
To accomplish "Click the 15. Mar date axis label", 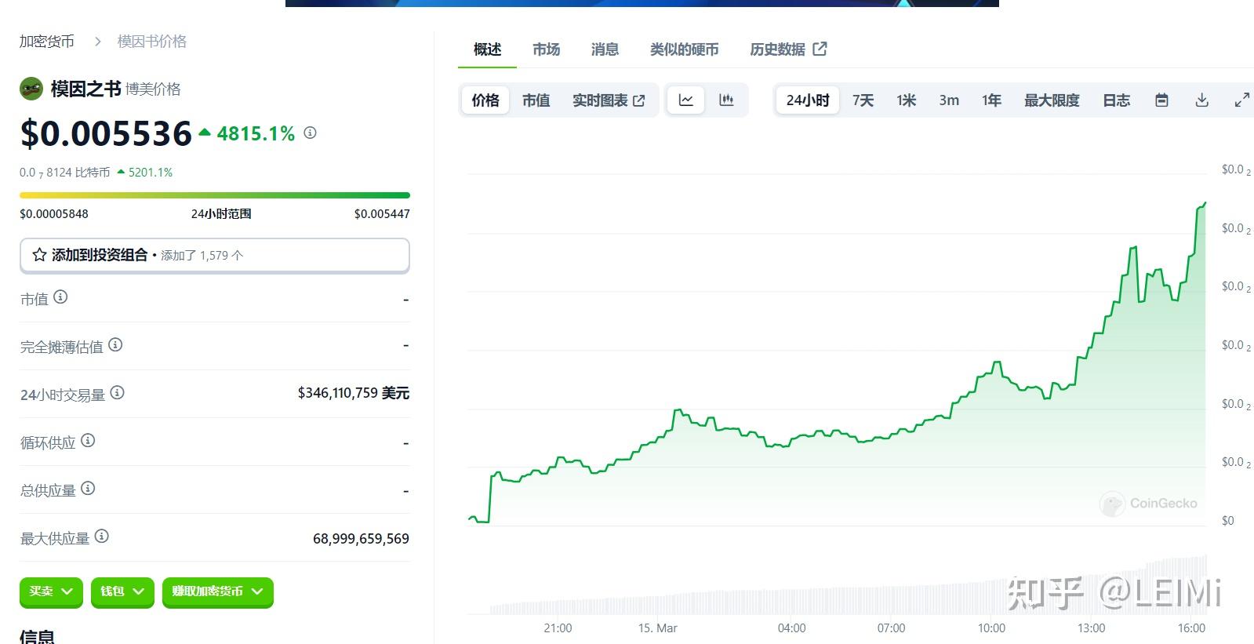I will tap(657, 628).
